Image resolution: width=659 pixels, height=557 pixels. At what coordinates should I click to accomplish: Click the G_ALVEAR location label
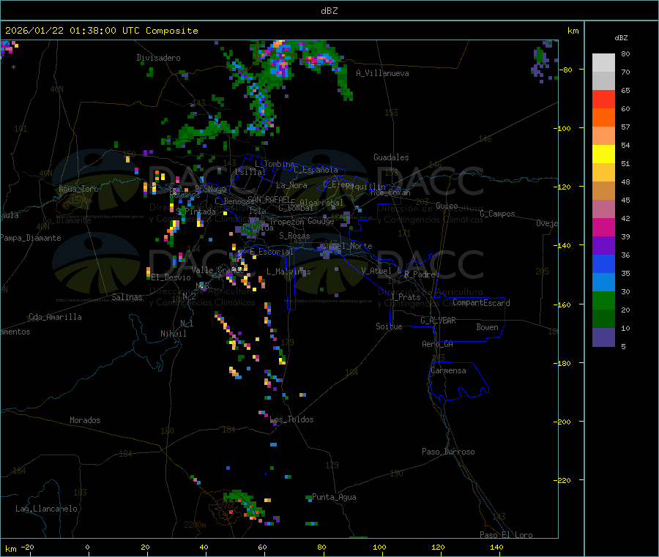click(438, 321)
